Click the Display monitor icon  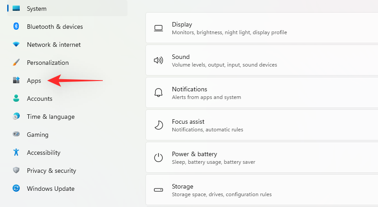158,28
